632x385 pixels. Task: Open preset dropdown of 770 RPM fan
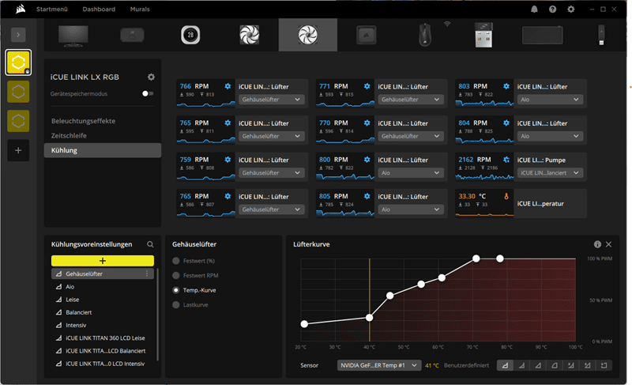coord(411,136)
